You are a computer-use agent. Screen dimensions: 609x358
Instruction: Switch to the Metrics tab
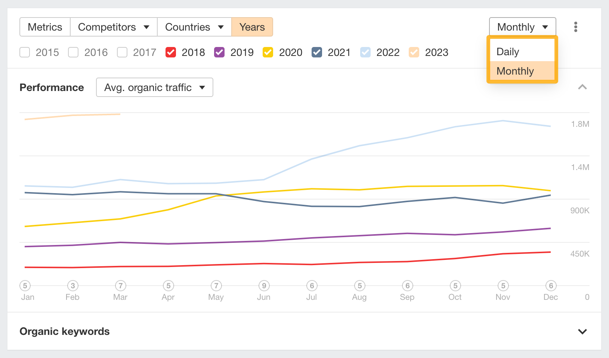click(x=45, y=27)
